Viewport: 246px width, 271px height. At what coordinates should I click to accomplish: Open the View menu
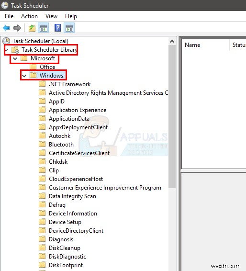coord(51,16)
